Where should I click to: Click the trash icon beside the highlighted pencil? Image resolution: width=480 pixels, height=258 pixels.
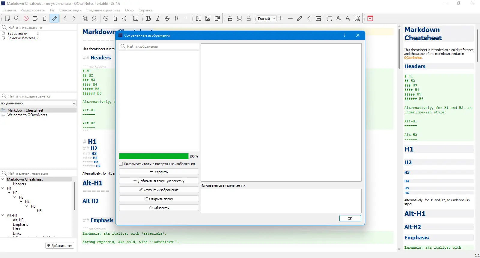tap(45, 18)
